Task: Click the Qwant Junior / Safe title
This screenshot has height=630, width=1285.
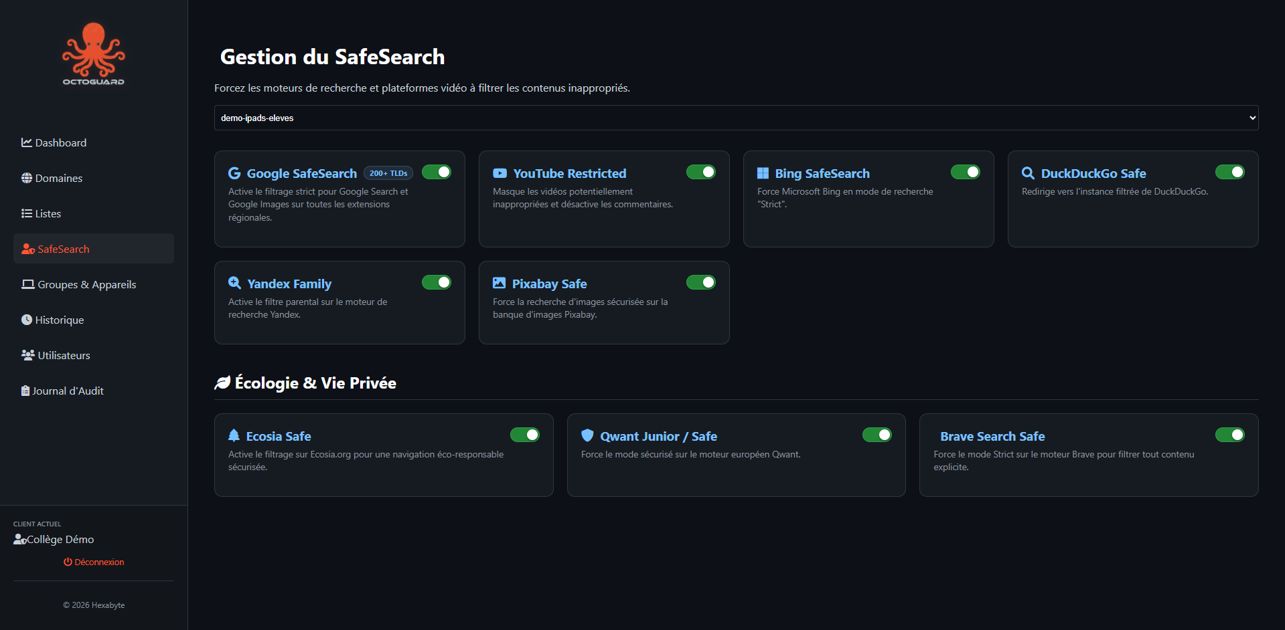Action: [x=658, y=436]
